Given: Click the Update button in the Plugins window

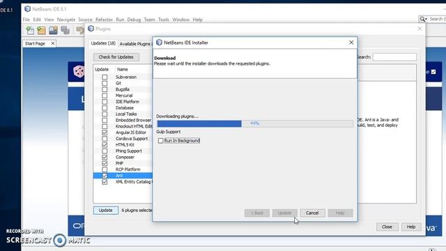Looking at the screenshot, I should pyautogui.click(x=105, y=211).
